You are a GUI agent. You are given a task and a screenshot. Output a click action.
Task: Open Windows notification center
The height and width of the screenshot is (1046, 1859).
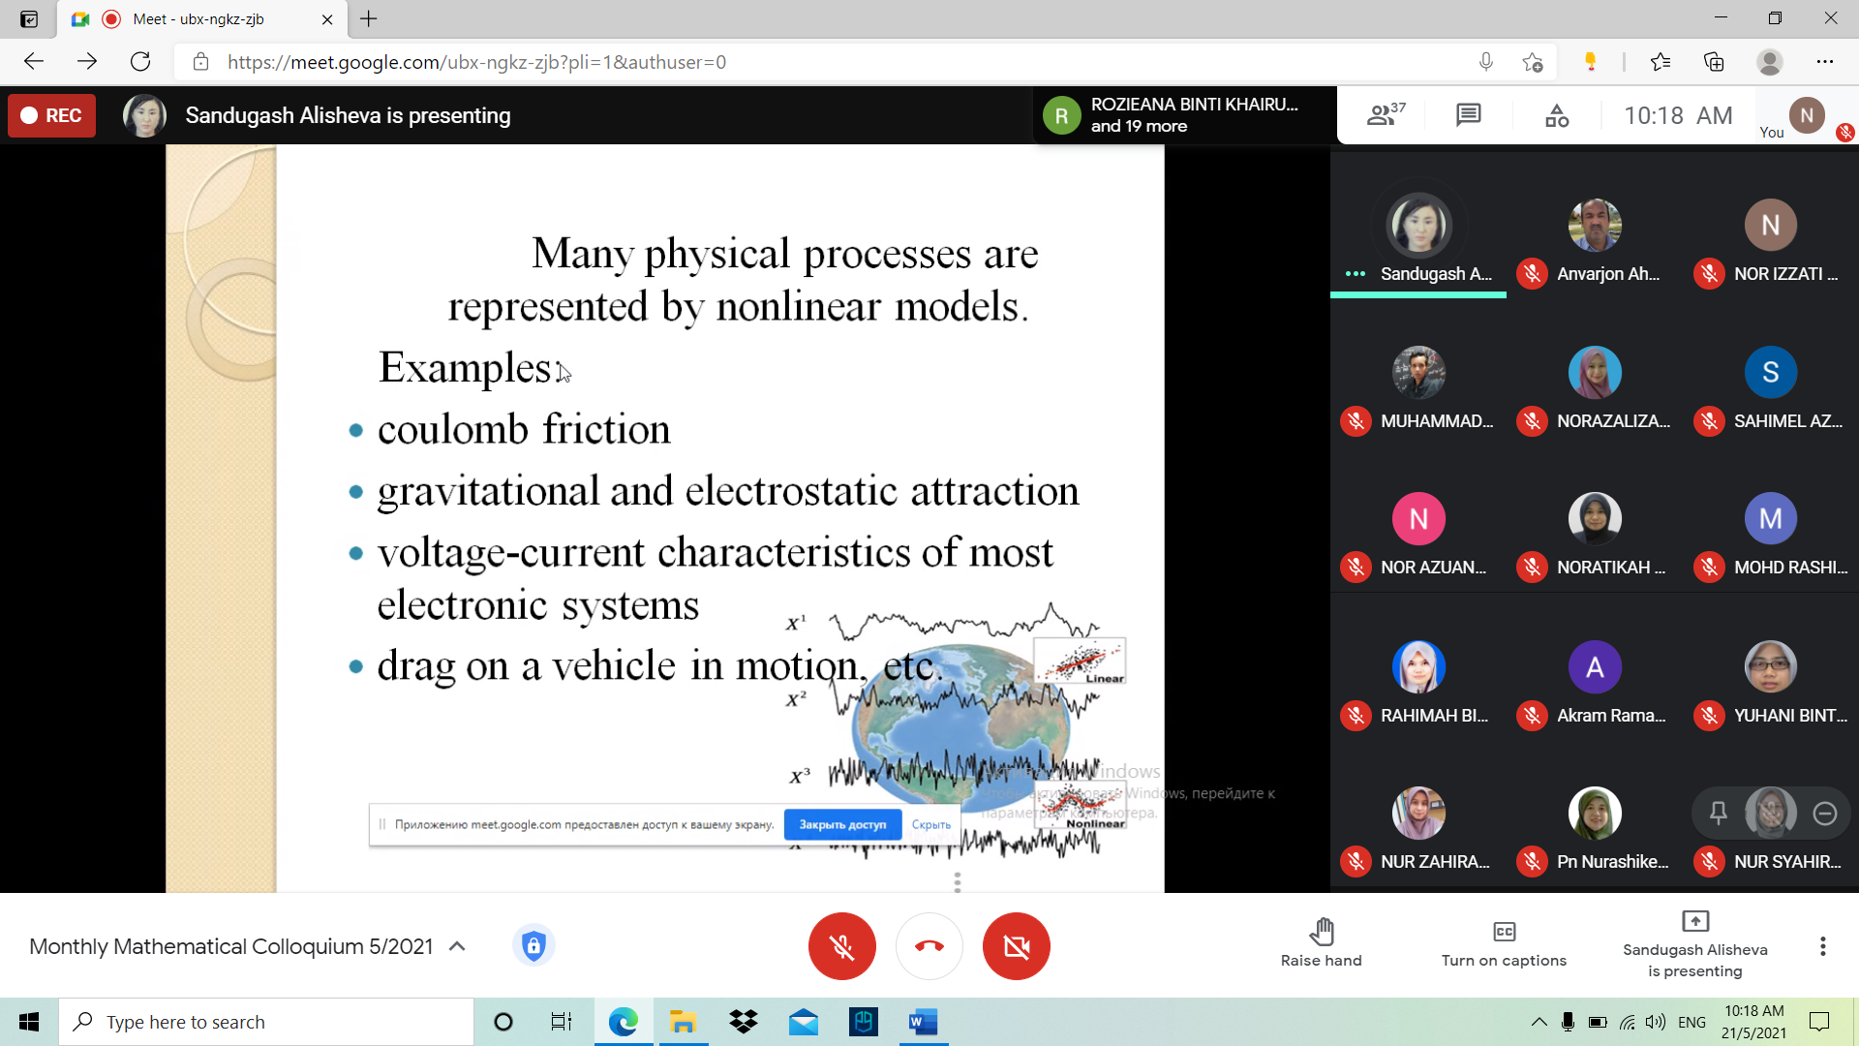(x=1819, y=1022)
